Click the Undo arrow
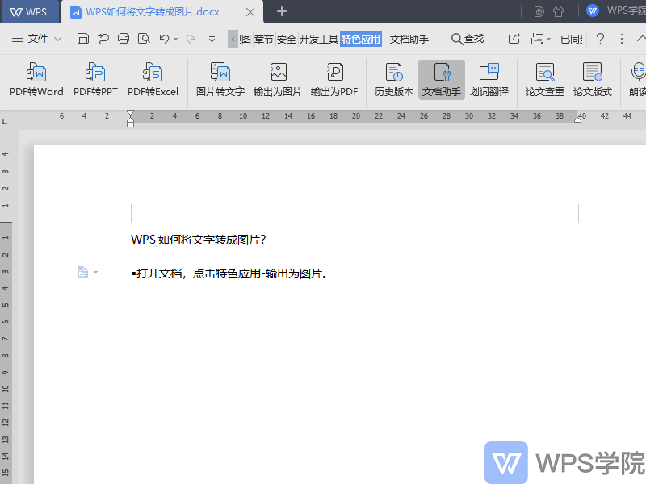The height and width of the screenshot is (484, 646). 164,39
